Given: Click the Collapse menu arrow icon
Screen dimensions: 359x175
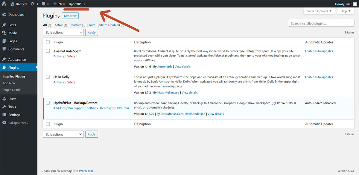Looking at the screenshot, I should [4, 123].
